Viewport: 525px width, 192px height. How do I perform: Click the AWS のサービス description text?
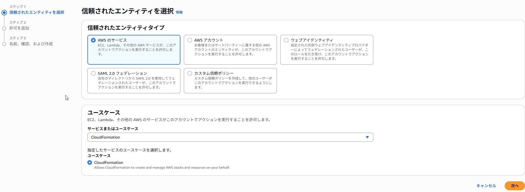(137, 49)
